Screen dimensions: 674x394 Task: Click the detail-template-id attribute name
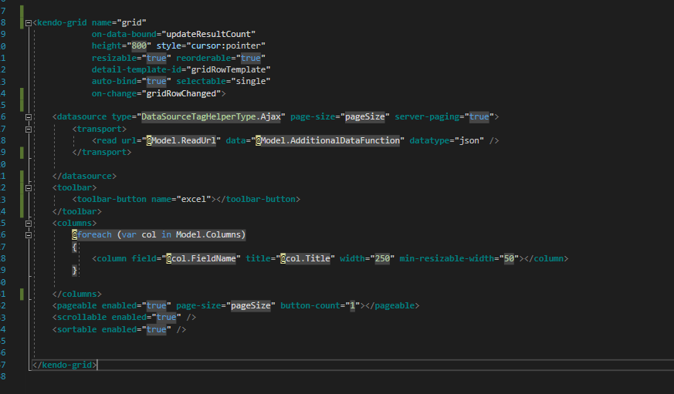(x=136, y=69)
